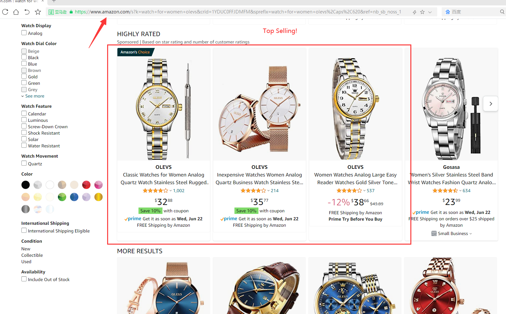Choose the red color swatch

pyautogui.click(x=86, y=185)
